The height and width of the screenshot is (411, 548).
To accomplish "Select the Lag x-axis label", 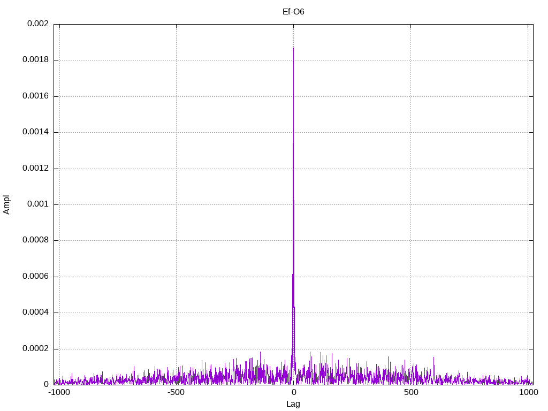I will coord(293,404).
